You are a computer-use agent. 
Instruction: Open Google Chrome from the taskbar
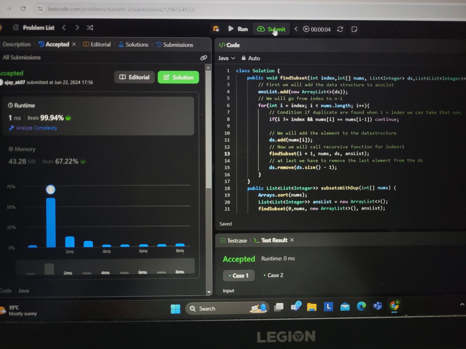click(x=394, y=306)
